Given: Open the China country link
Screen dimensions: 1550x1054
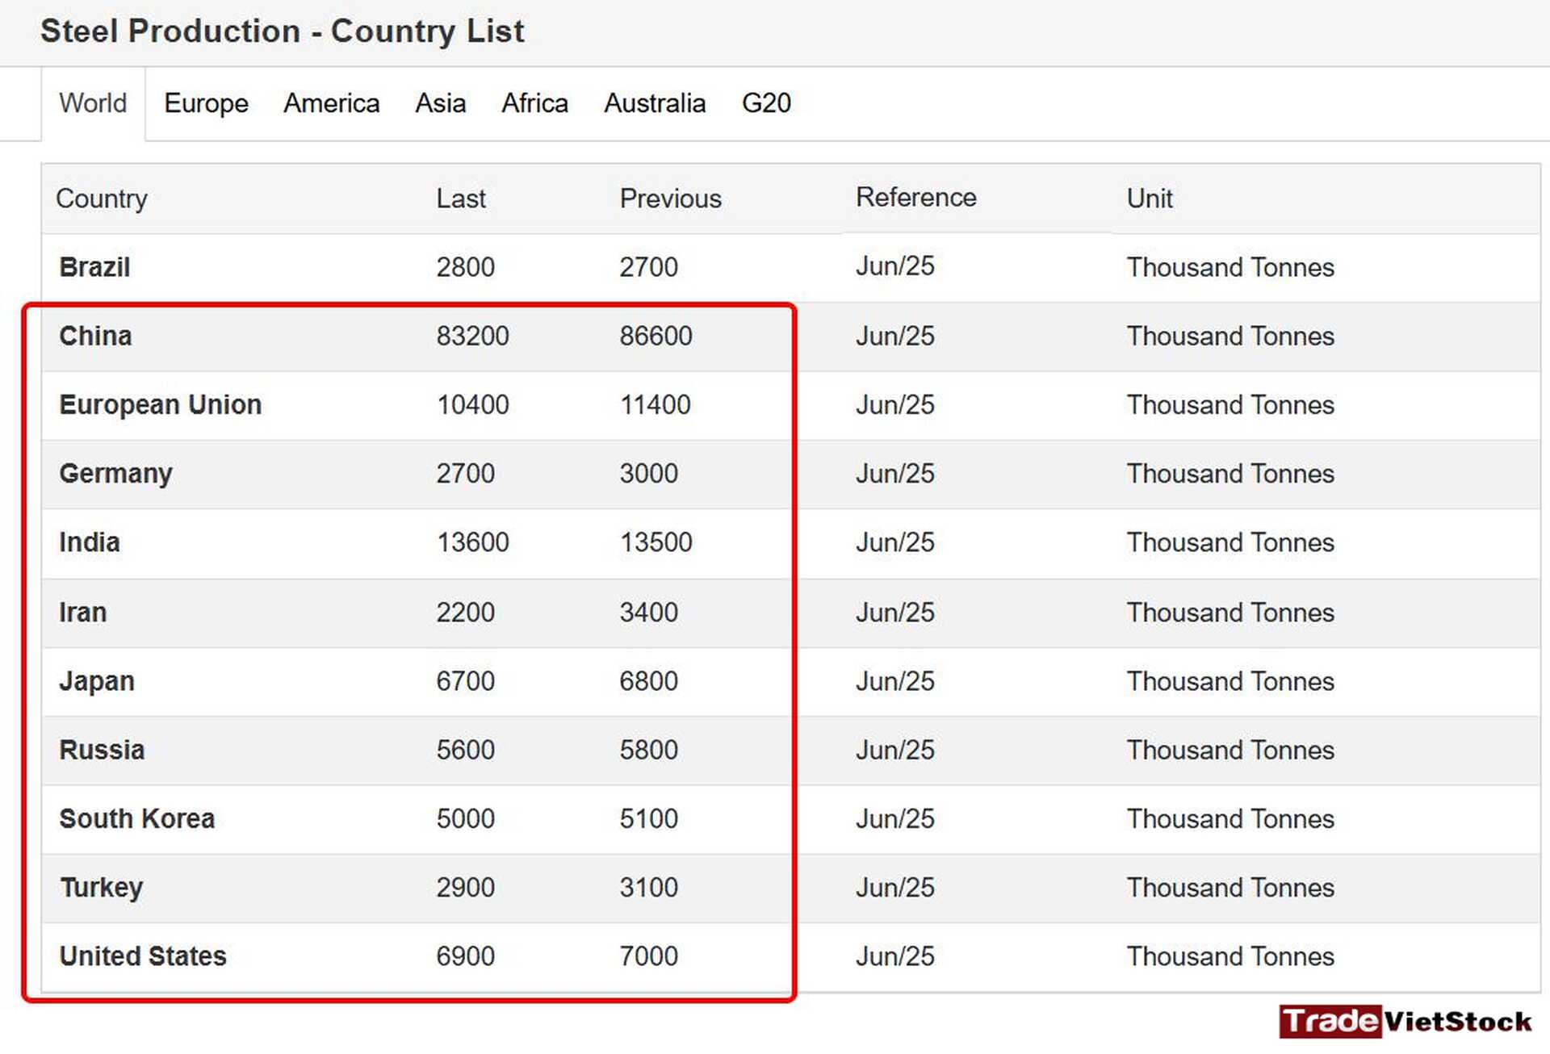Looking at the screenshot, I should pyautogui.click(x=95, y=336).
